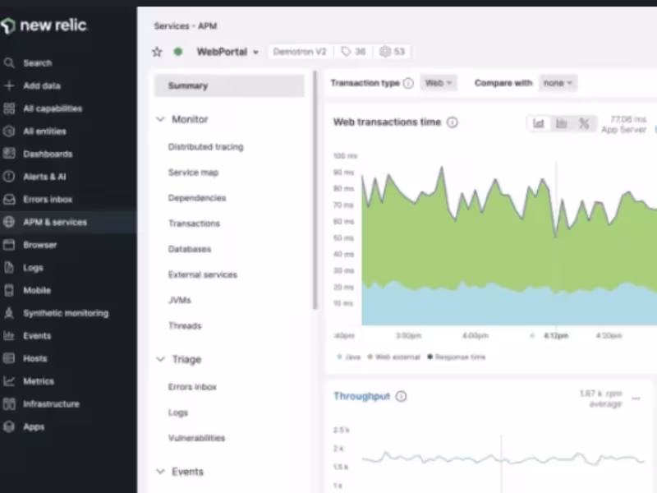Select the Summary tab
This screenshot has width=657, height=493.
[229, 85]
